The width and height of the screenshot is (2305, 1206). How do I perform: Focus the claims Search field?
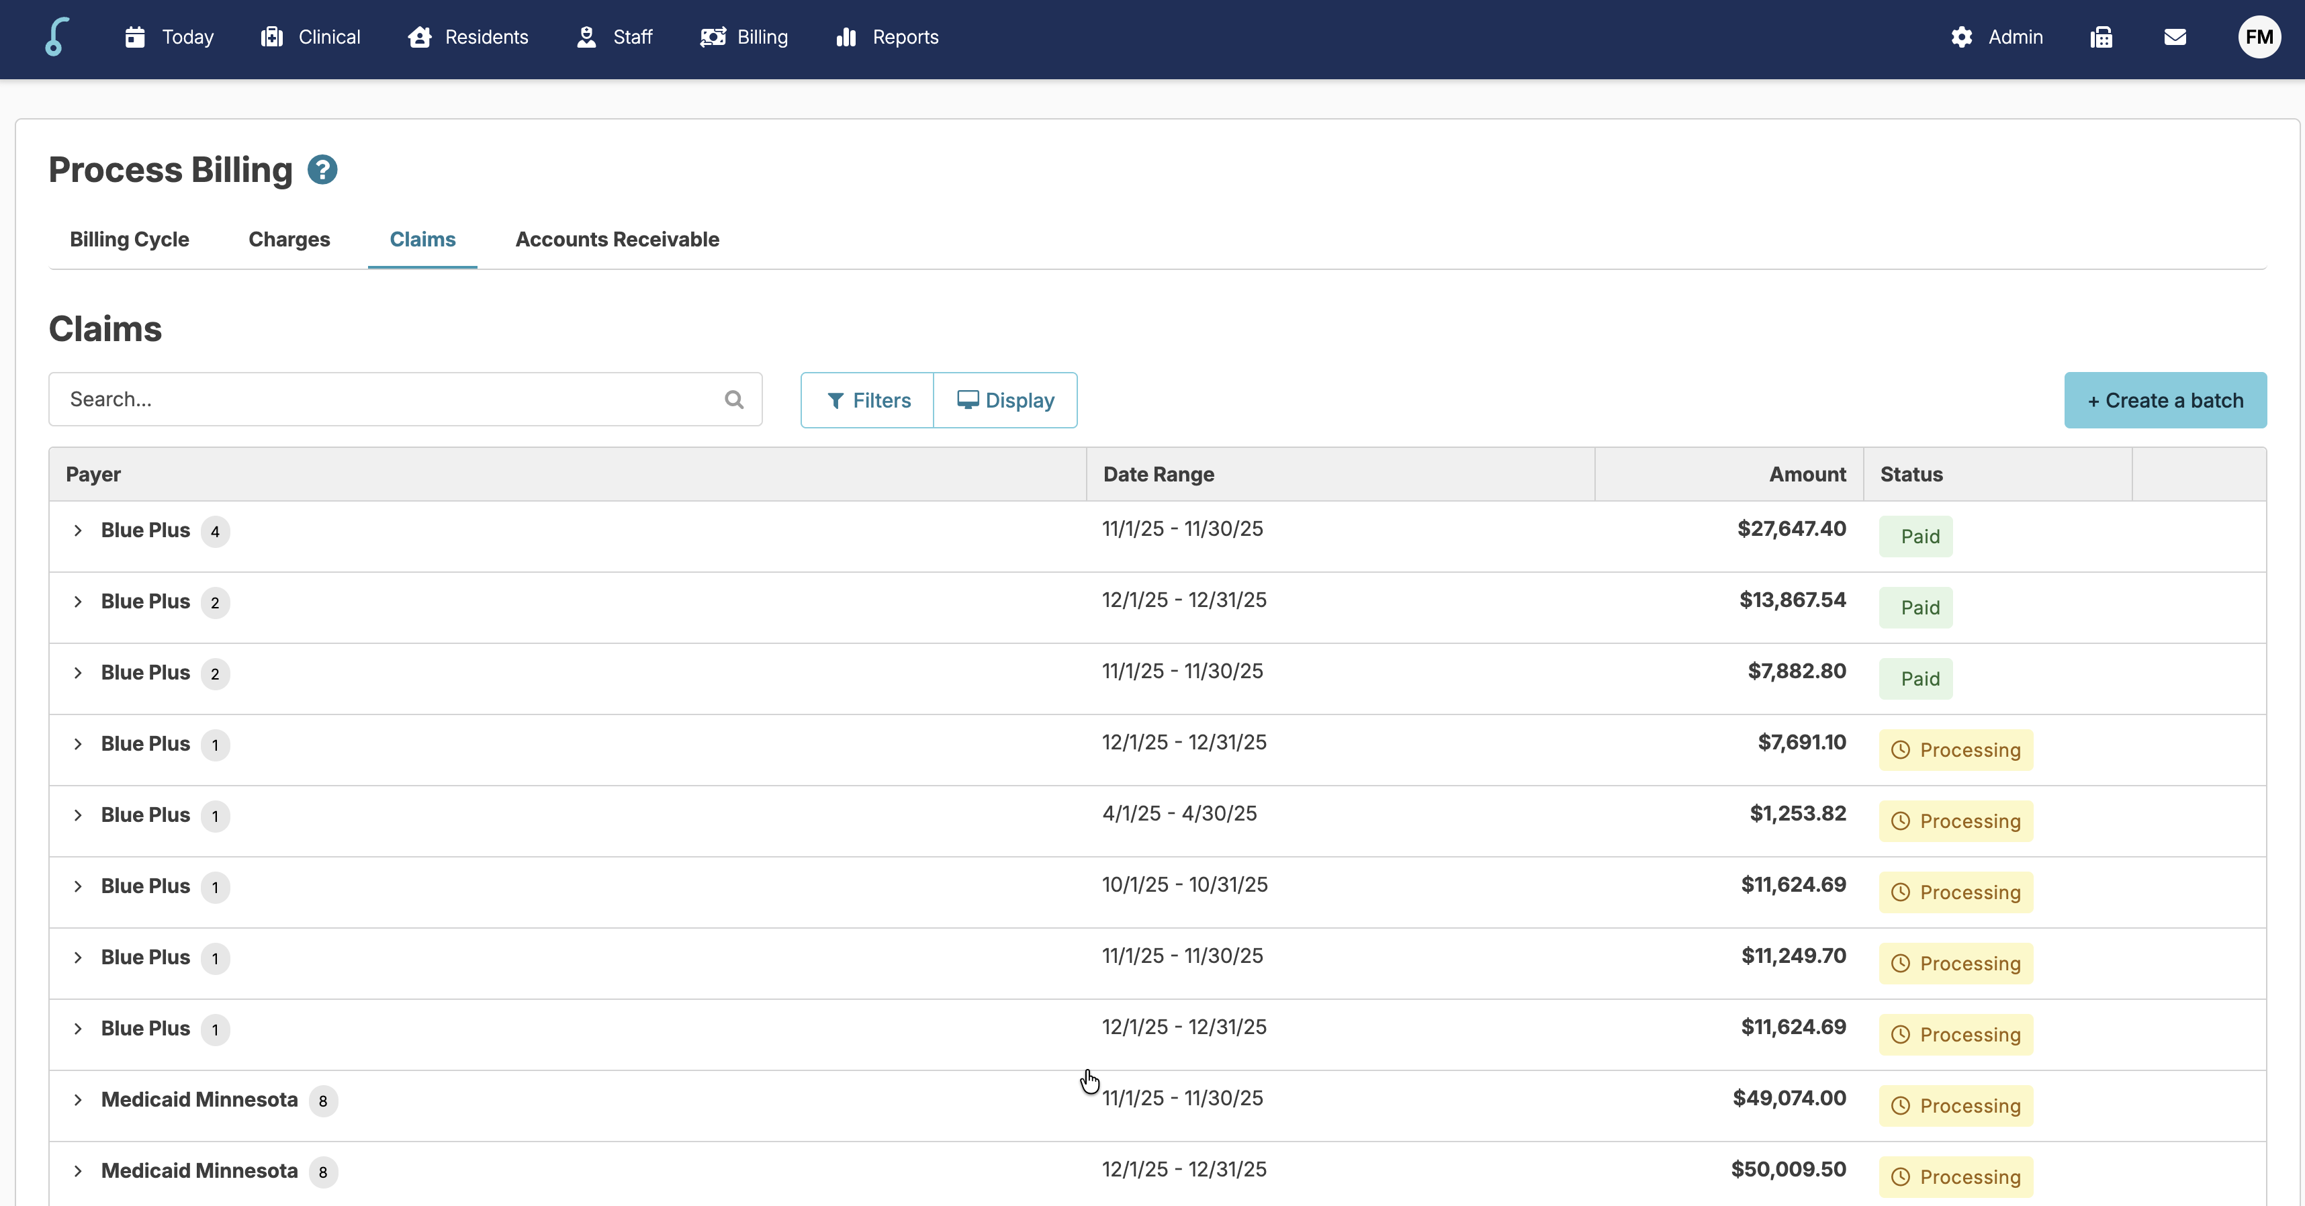click(385, 400)
